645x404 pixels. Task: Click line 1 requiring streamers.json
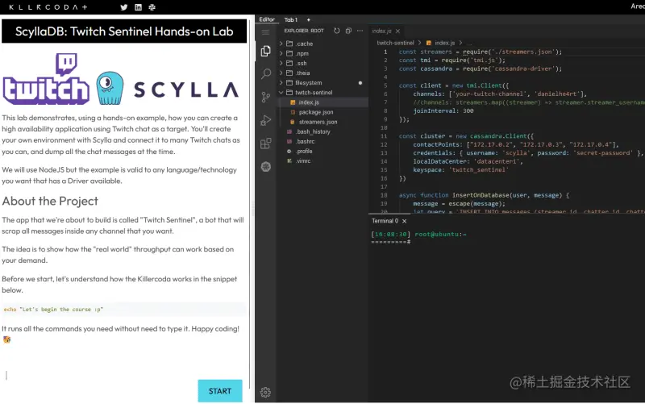[480, 52]
